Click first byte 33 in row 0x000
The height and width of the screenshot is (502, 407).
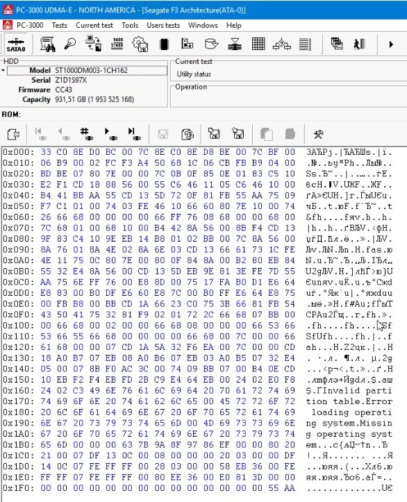click(x=46, y=152)
